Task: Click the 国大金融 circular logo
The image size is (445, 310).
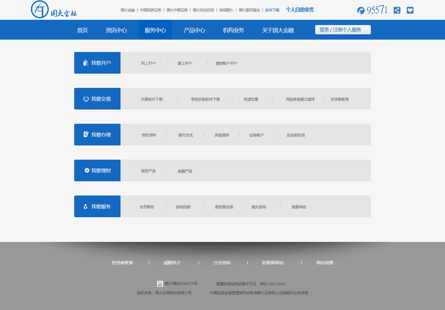Action: tap(40, 9)
